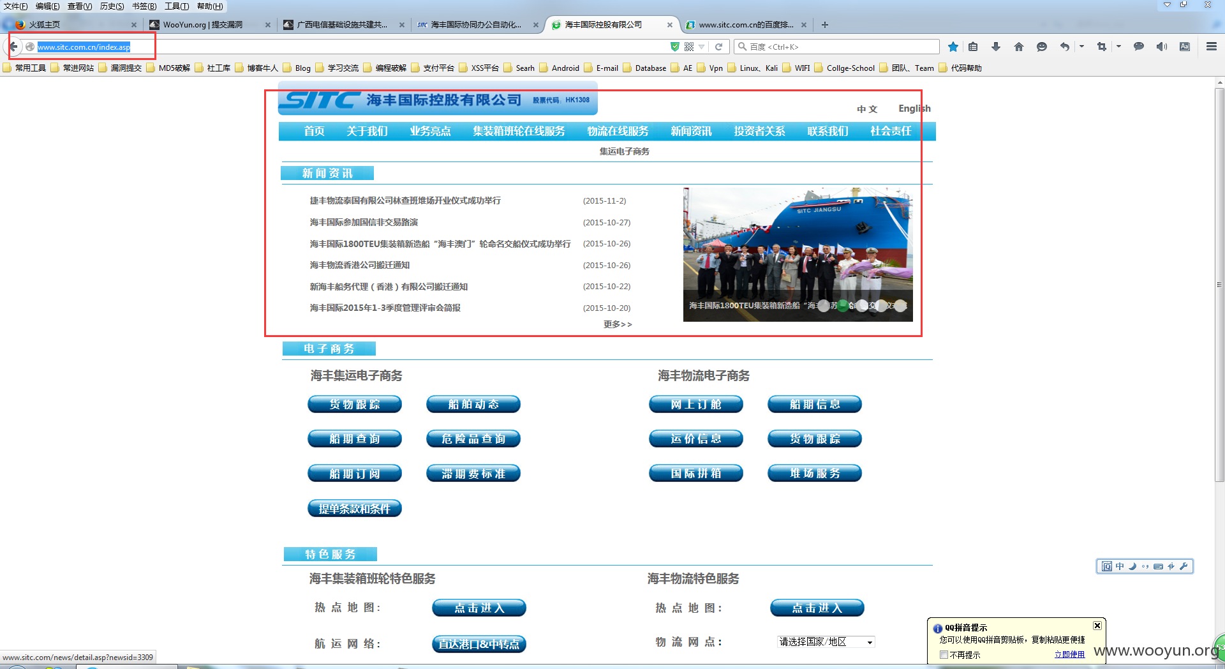Click the SITC JIANGSU ship news image

(798, 254)
